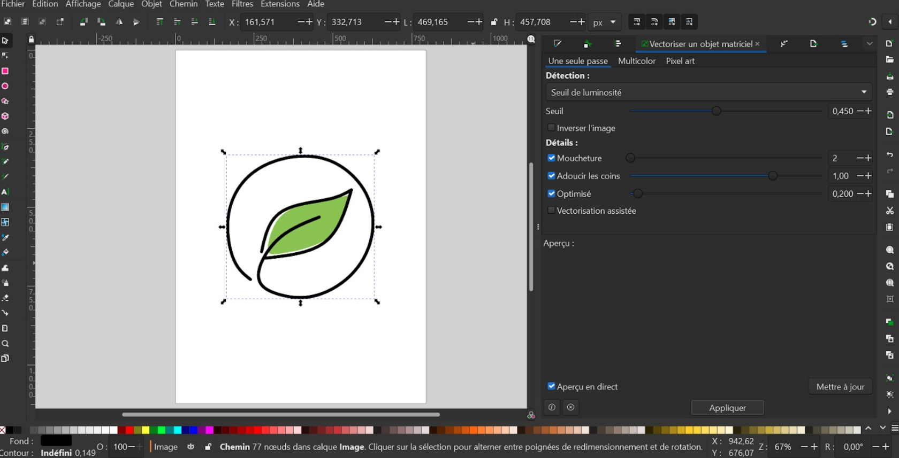Flip selection horizontally
The width and height of the screenshot is (899, 458).
119,22
